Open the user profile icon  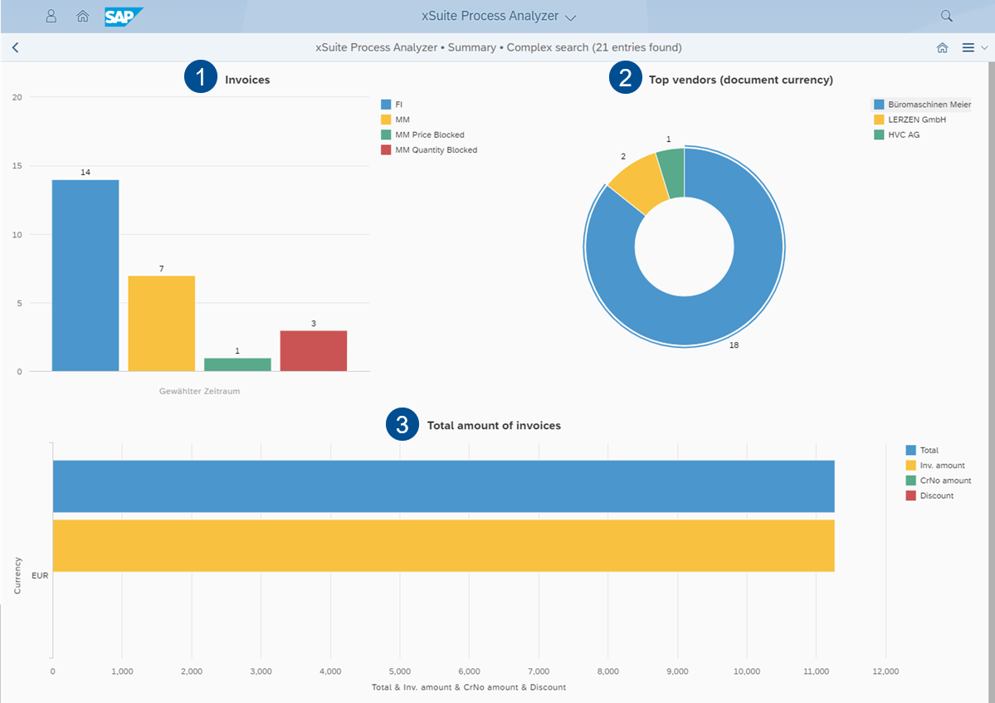(x=51, y=16)
